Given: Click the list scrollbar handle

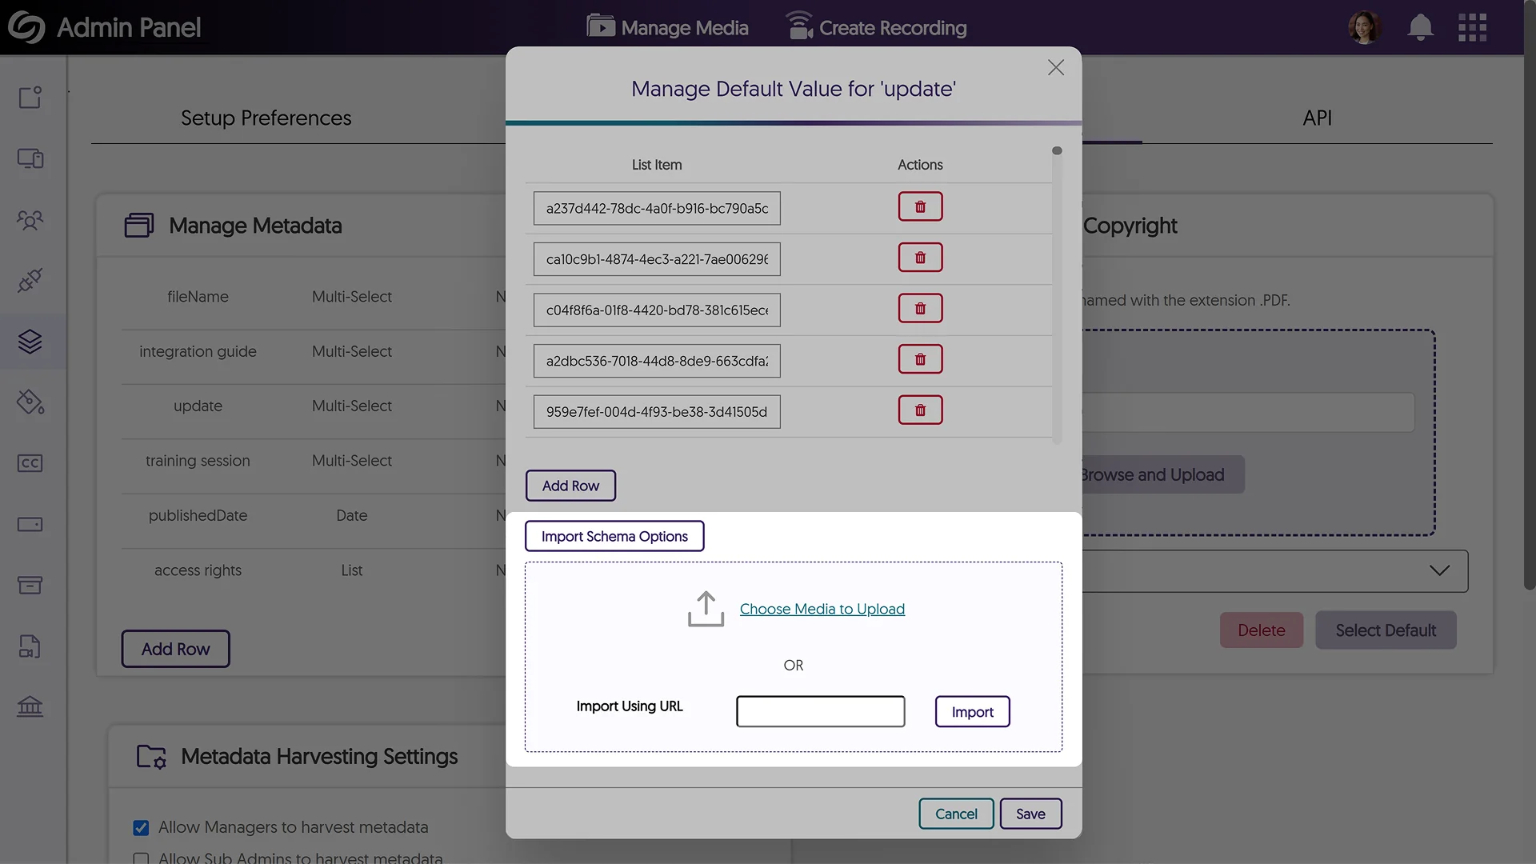Looking at the screenshot, I should pos(1057,150).
